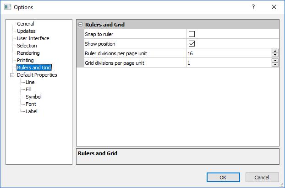285x188 pixels.
Task: Click the Options window app icon
Action: [8, 7]
